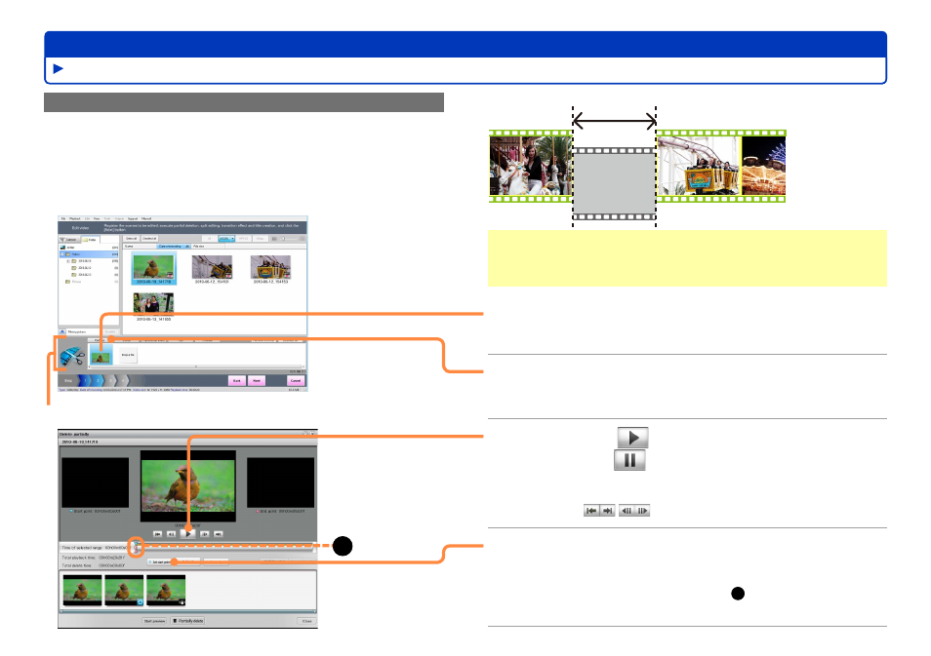The width and height of the screenshot is (931, 656).
Task: Select the bird frame with hand marker
Action: (166, 590)
